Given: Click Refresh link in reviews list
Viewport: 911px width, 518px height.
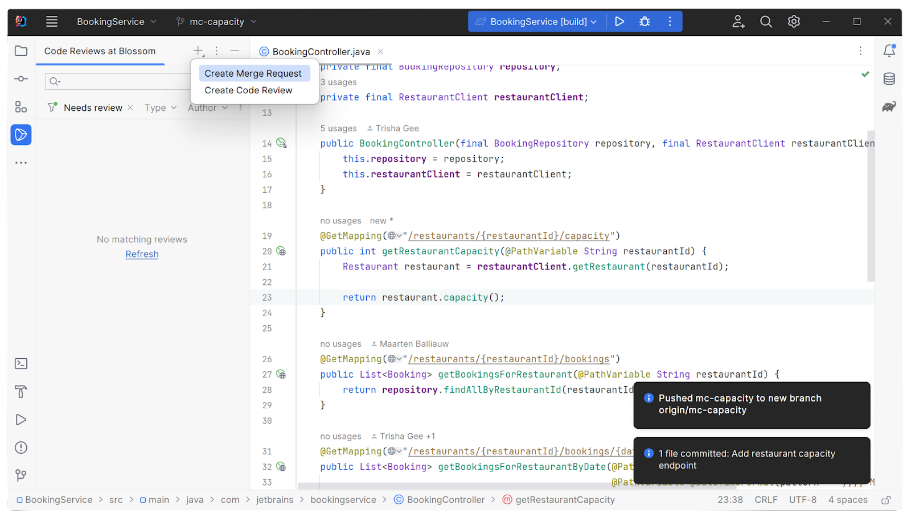Looking at the screenshot, I should [x=142, y=254].
